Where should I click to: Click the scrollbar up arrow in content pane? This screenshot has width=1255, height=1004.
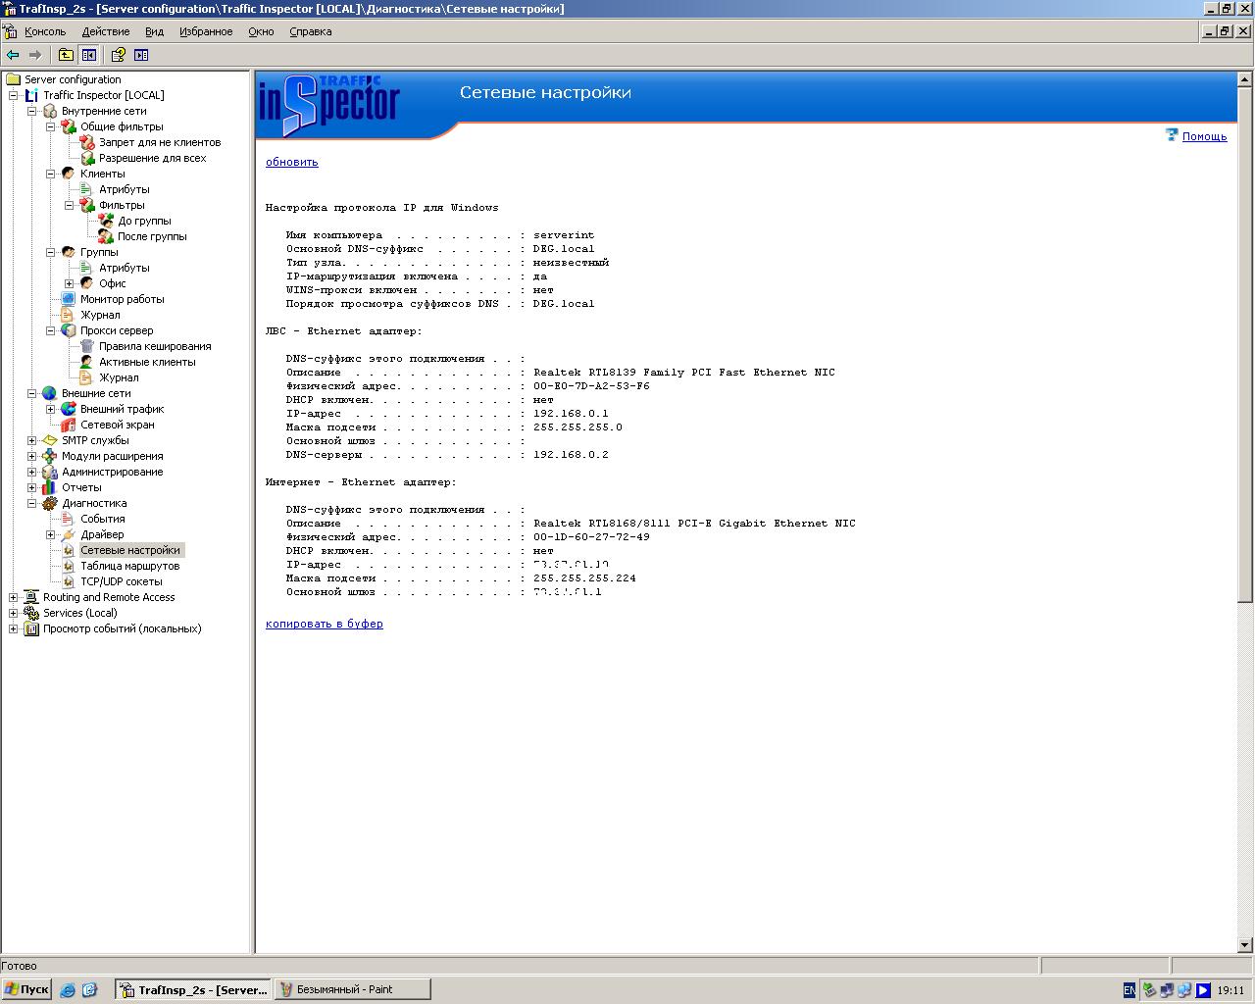tap(1245, 79)
